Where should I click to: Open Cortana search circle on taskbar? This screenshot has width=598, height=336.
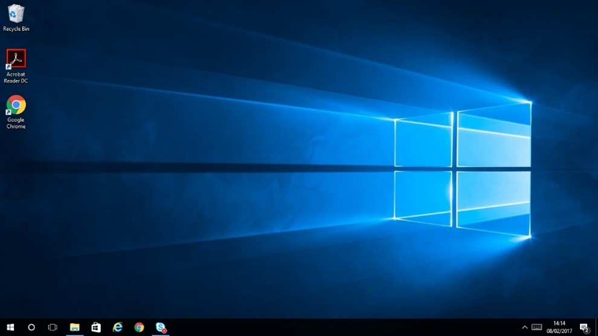(31, 327)
